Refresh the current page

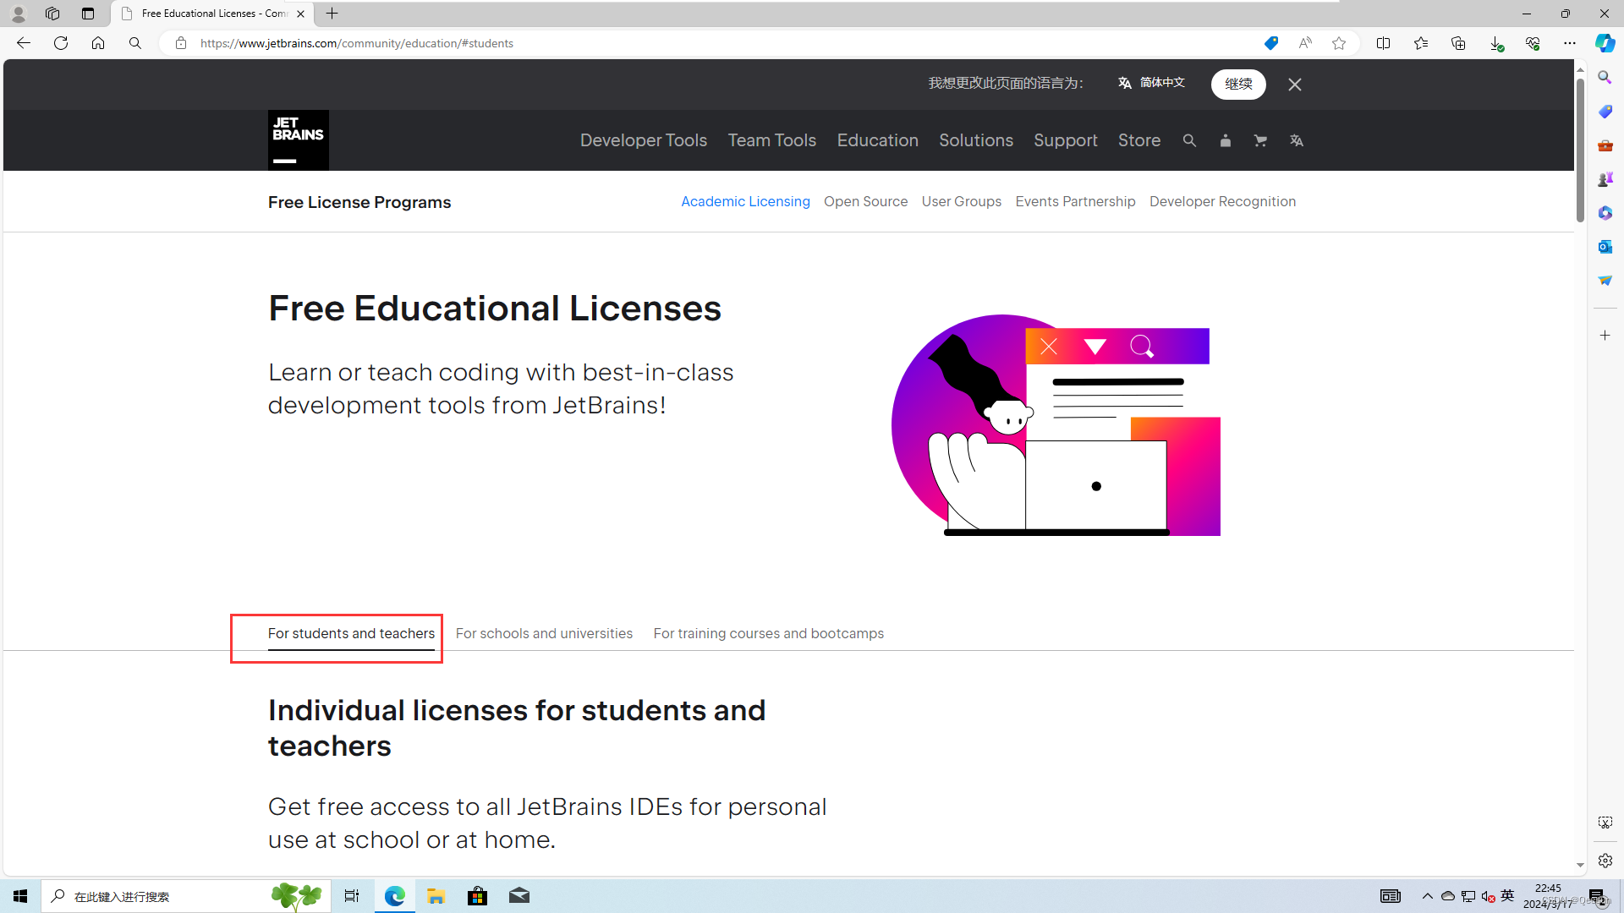[x=61, y=43]
